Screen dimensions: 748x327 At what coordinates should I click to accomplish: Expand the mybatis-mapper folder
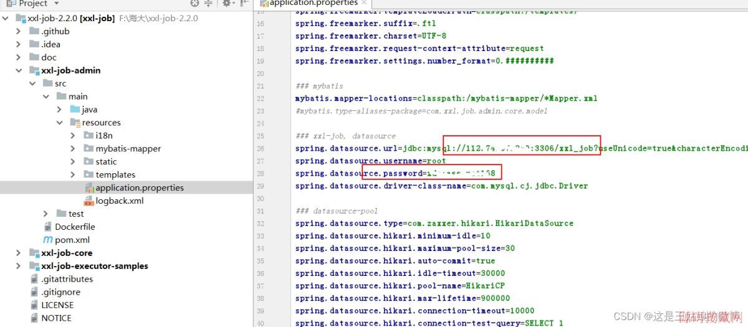click(74, 148)
